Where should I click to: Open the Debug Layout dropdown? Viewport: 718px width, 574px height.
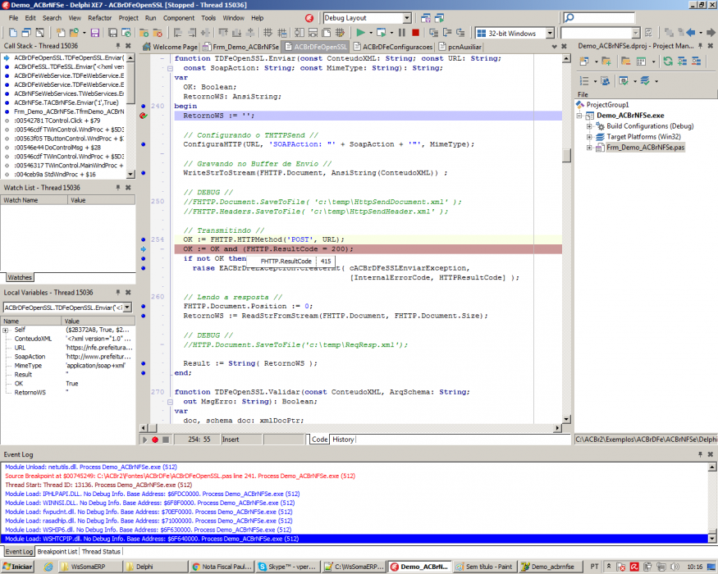(407, 18)
